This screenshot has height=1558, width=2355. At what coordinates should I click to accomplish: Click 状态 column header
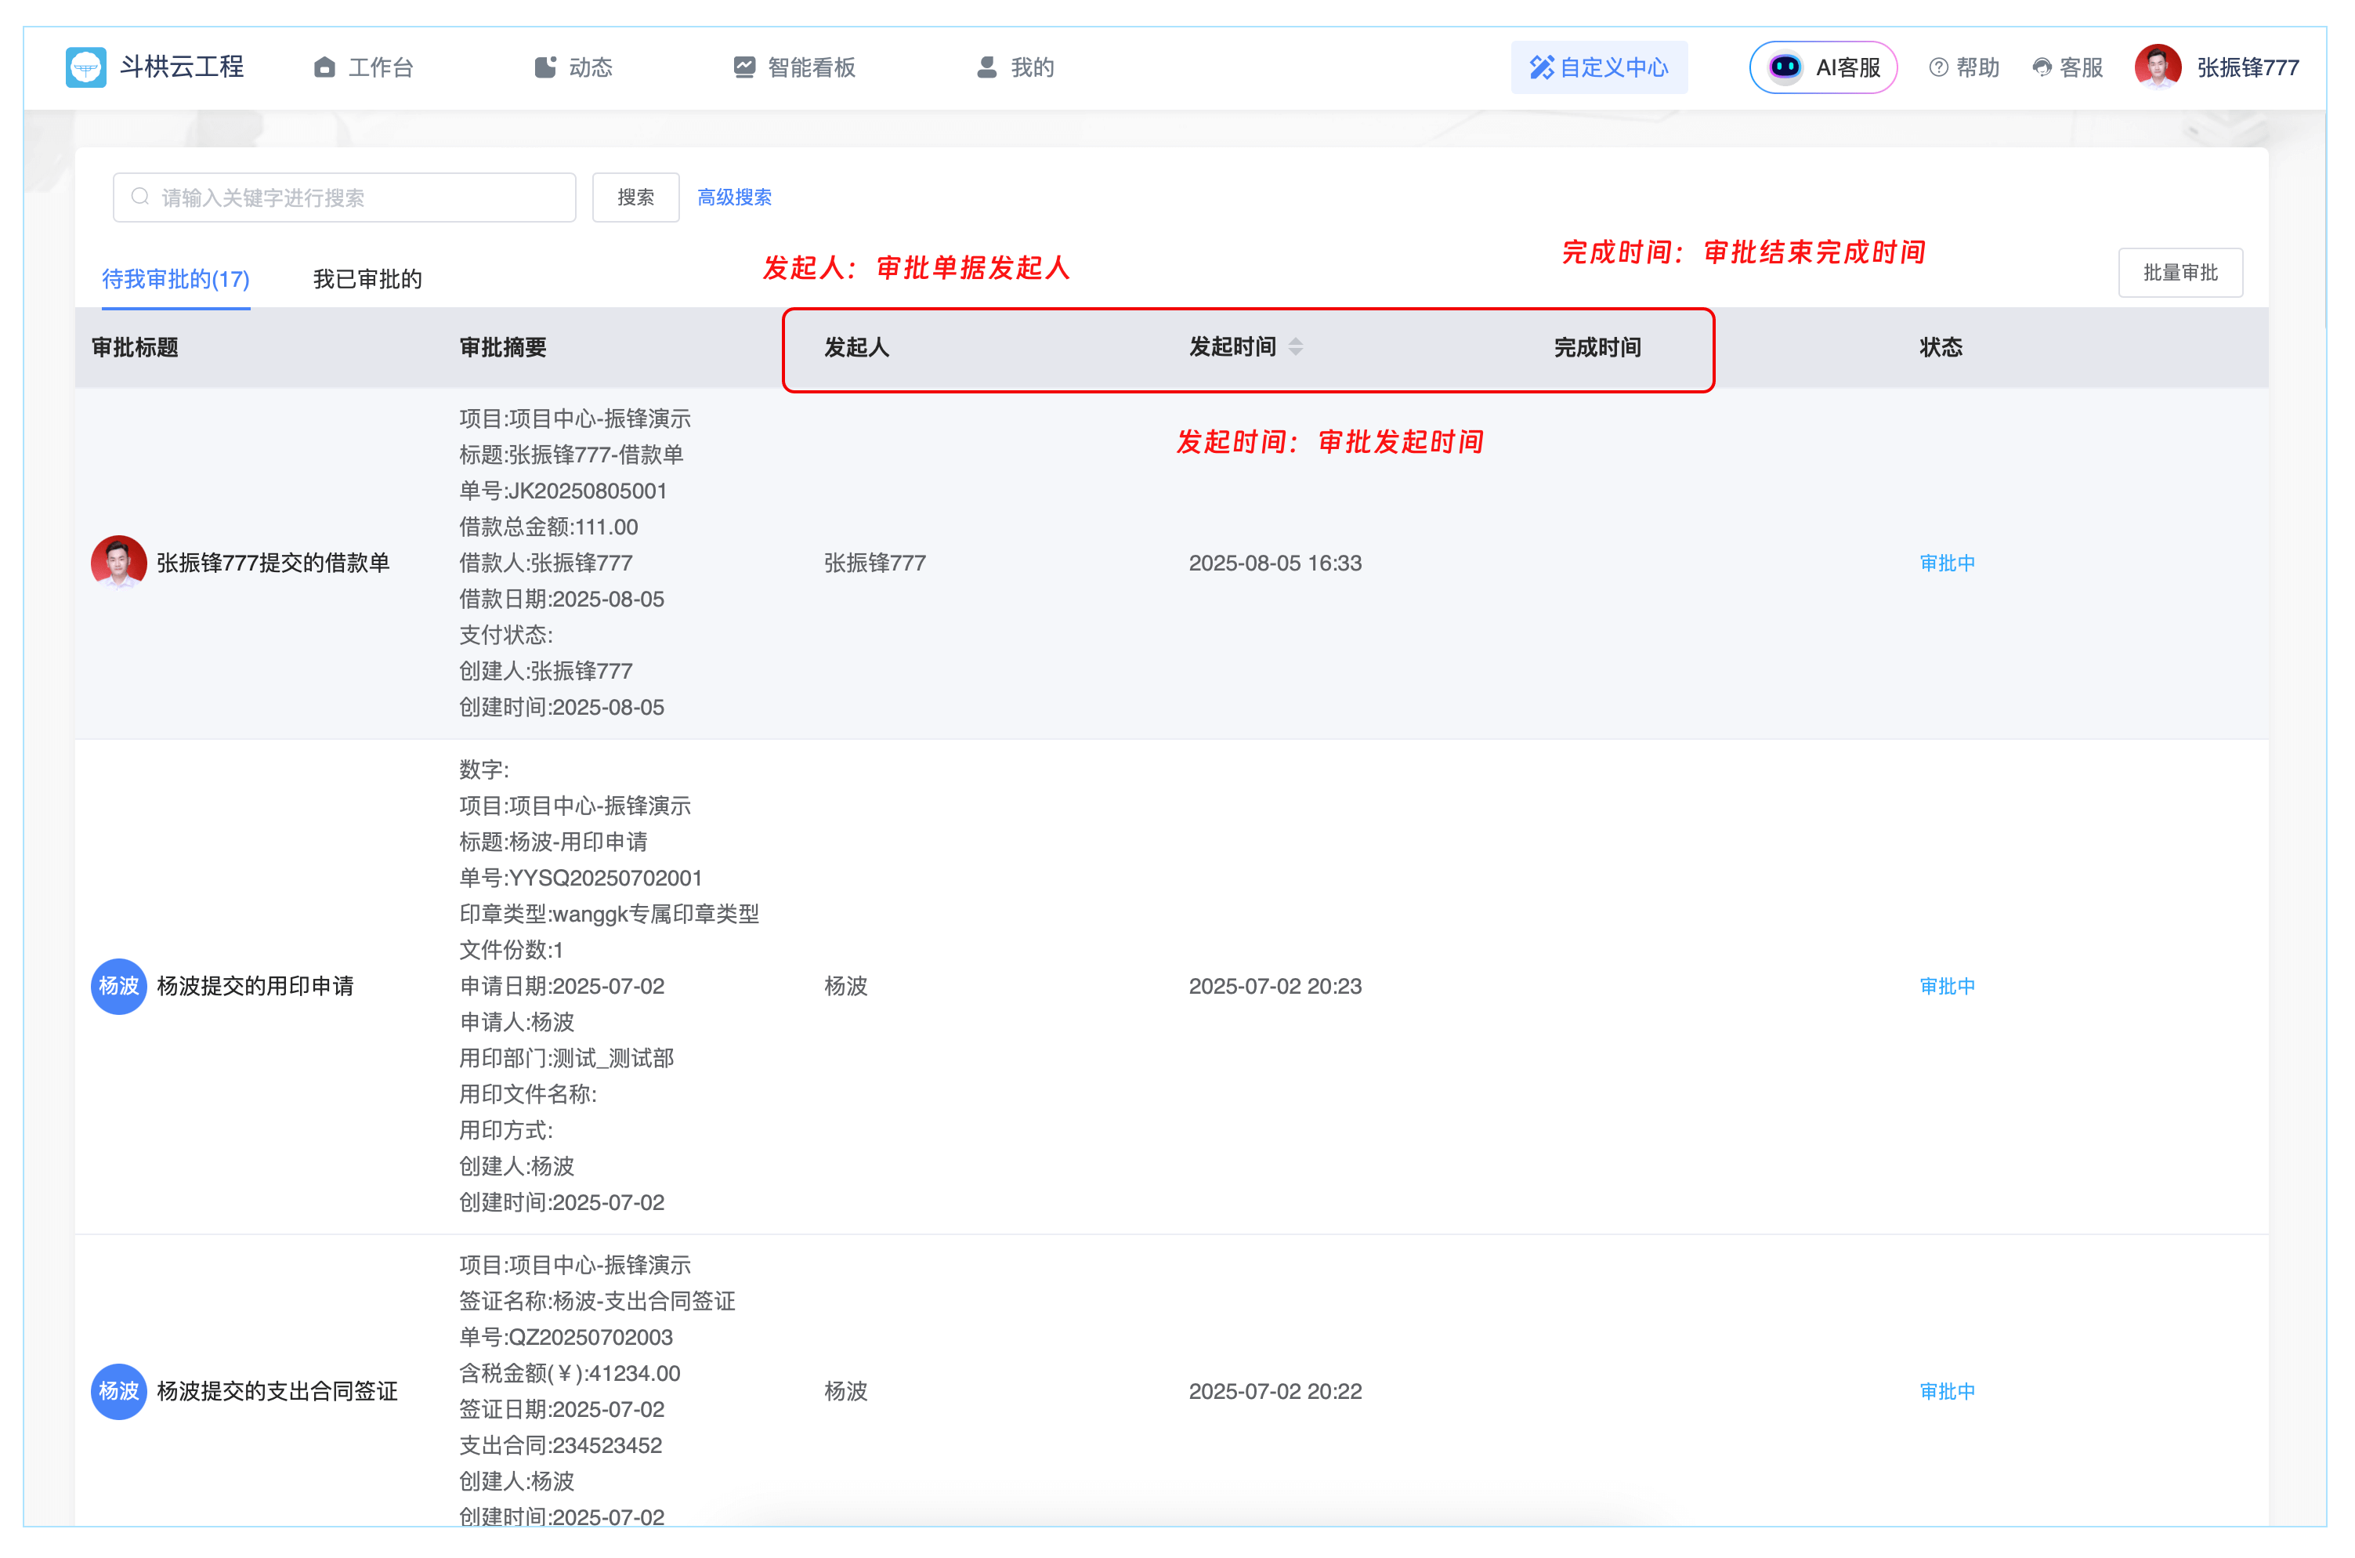(x=1941, y=346)
